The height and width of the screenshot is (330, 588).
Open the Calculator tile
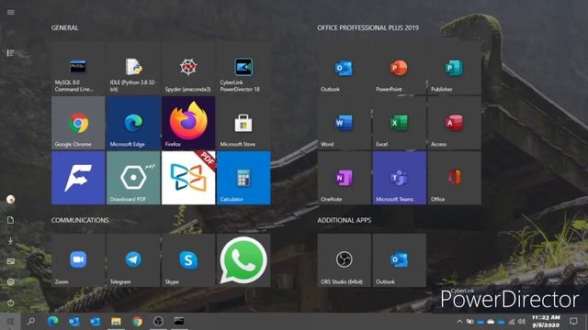coord(243,178)
